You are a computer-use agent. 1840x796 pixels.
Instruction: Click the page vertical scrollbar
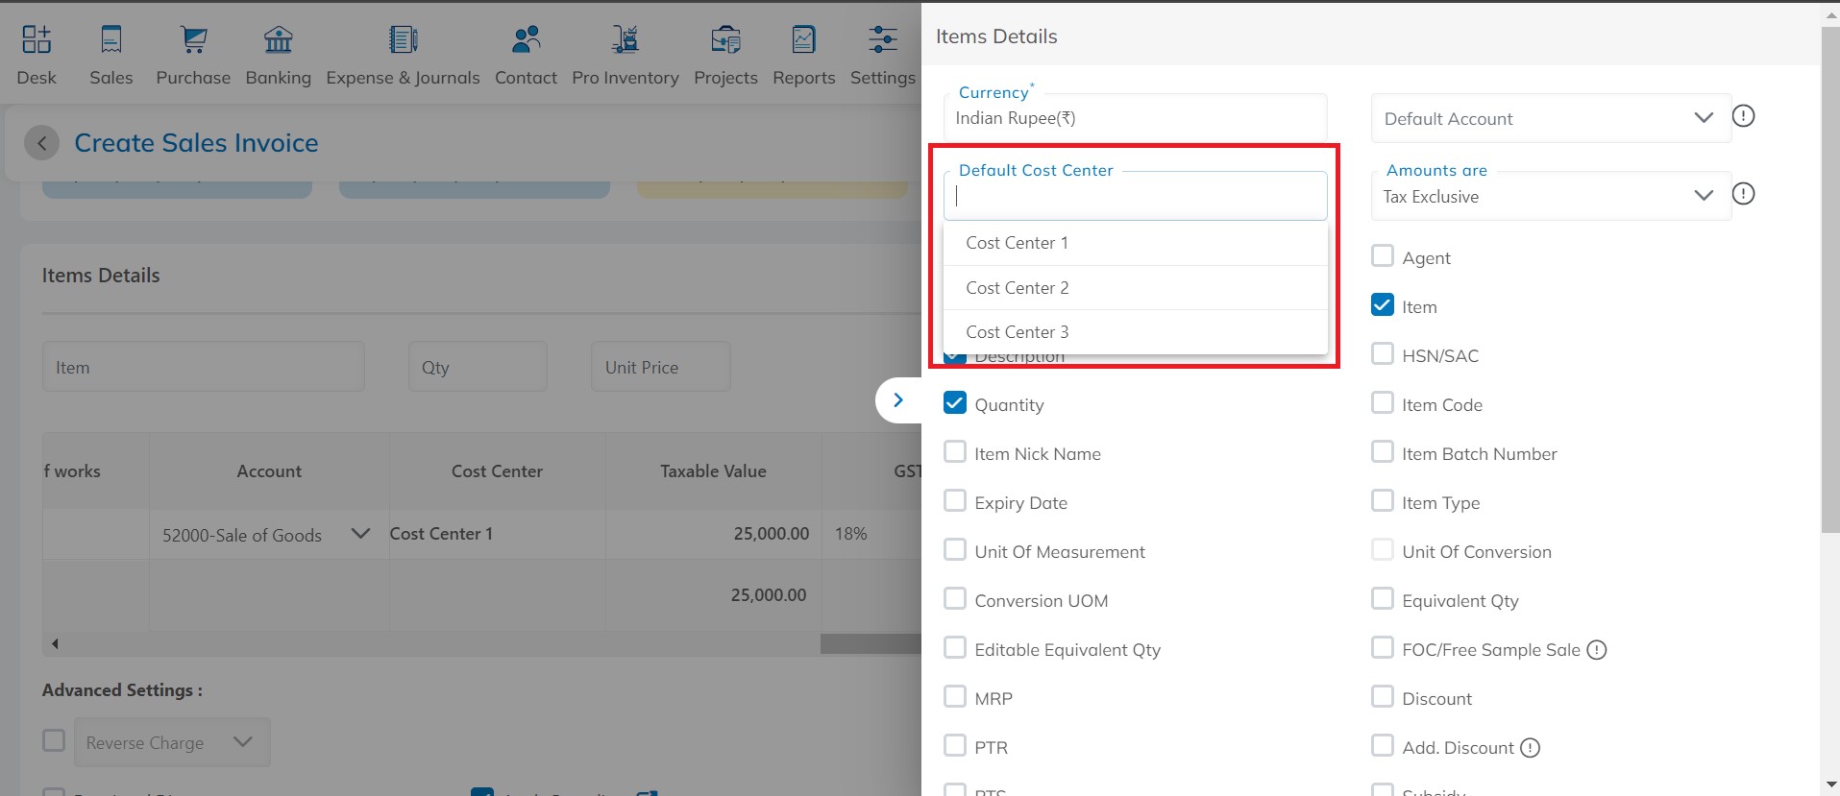pyautogui.click(x=1829, y=278)
